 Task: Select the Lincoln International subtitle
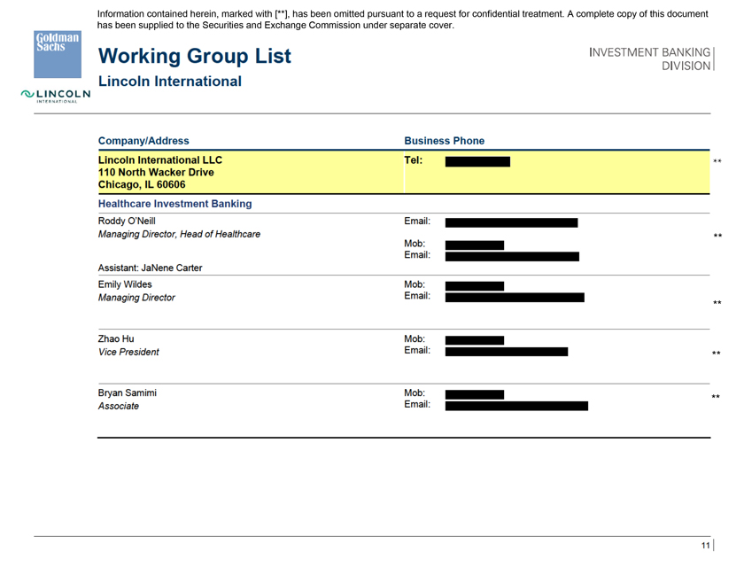tap(169, 82)
